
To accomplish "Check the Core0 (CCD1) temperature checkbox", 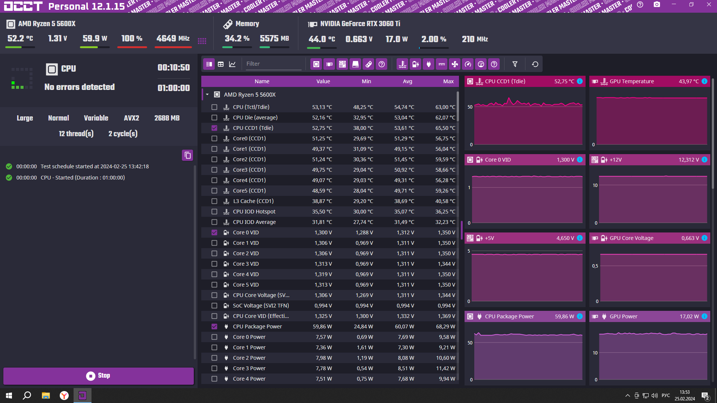I will click(214, 138).
